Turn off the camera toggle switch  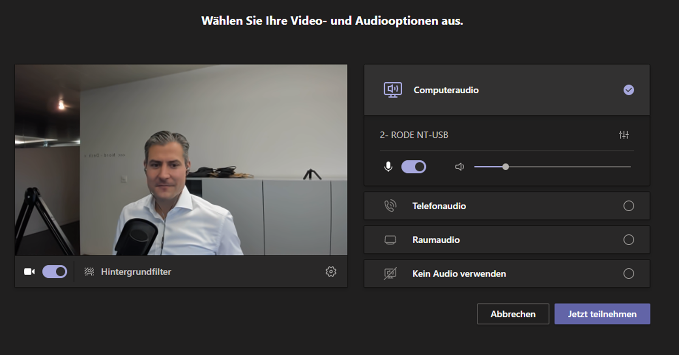55,271
